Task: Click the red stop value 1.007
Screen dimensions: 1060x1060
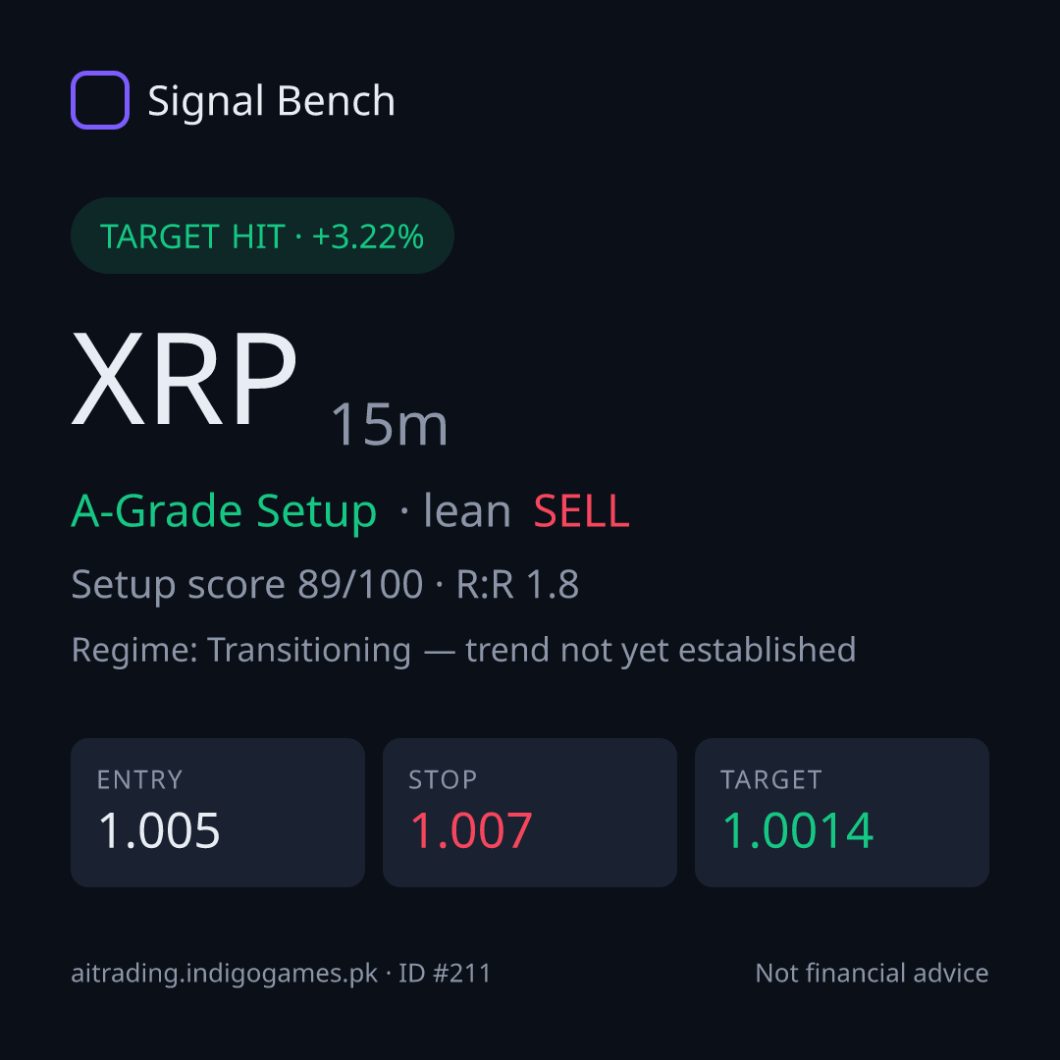Action: pos(471,830)
